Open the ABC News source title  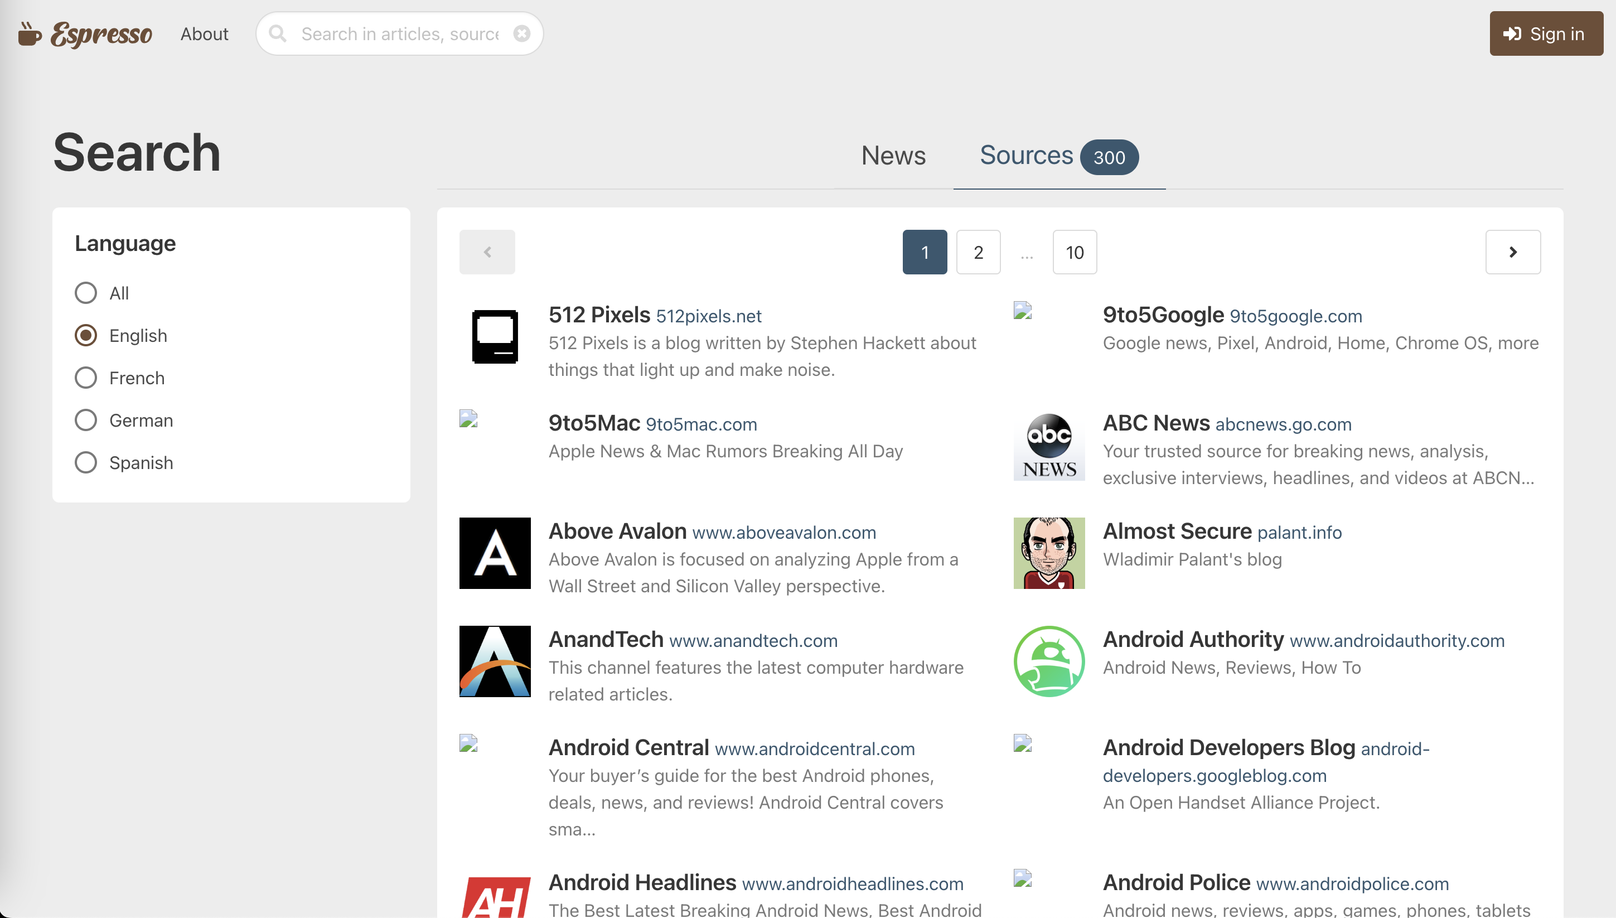pos(1156,422)
